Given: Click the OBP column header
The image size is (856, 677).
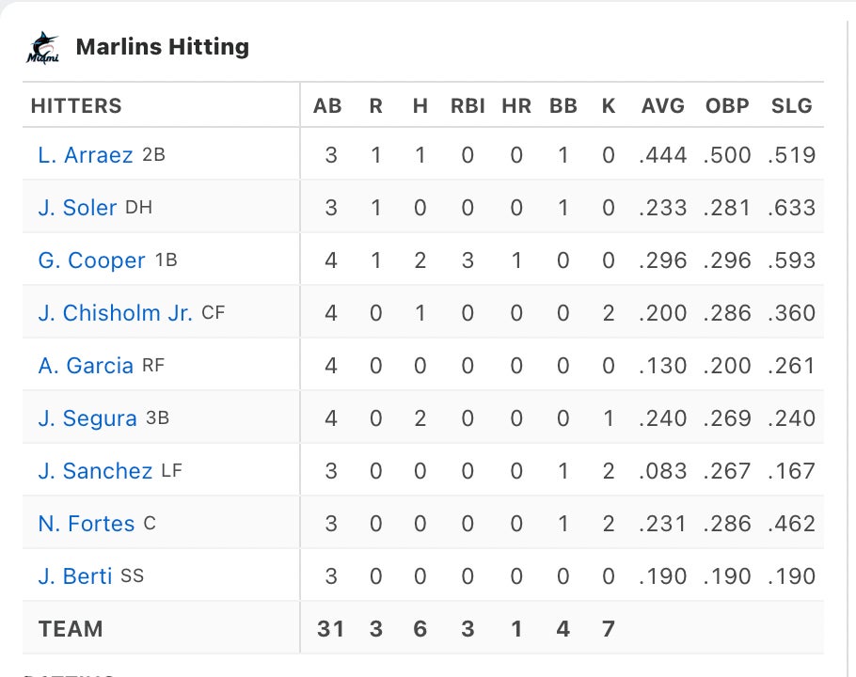Looking at the screenshot, I should click(x=727, y=106).
